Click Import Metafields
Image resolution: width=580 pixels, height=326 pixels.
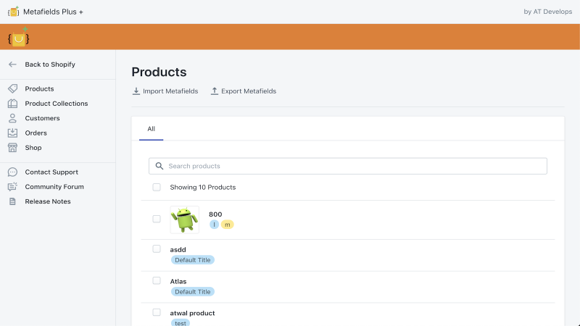coord(165,91)
